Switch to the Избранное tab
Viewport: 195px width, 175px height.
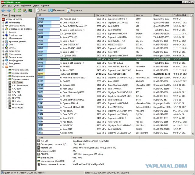click(16, 15)
